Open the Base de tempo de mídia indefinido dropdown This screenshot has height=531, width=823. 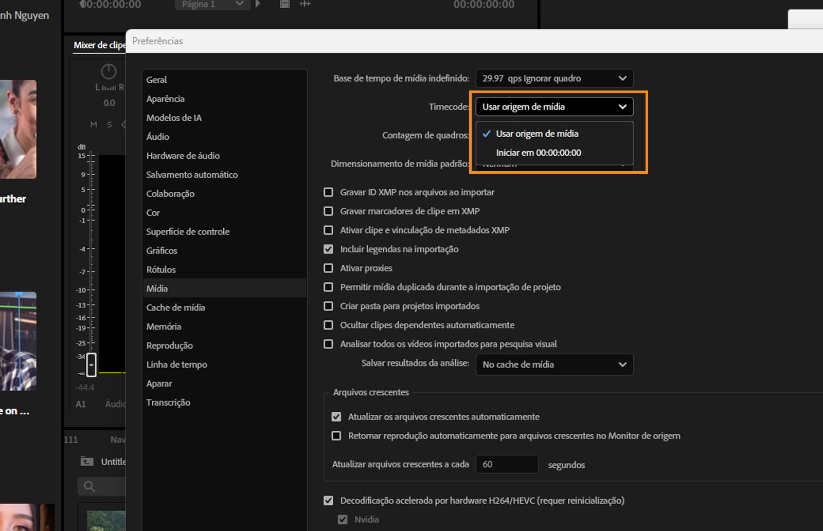point(554,78)
